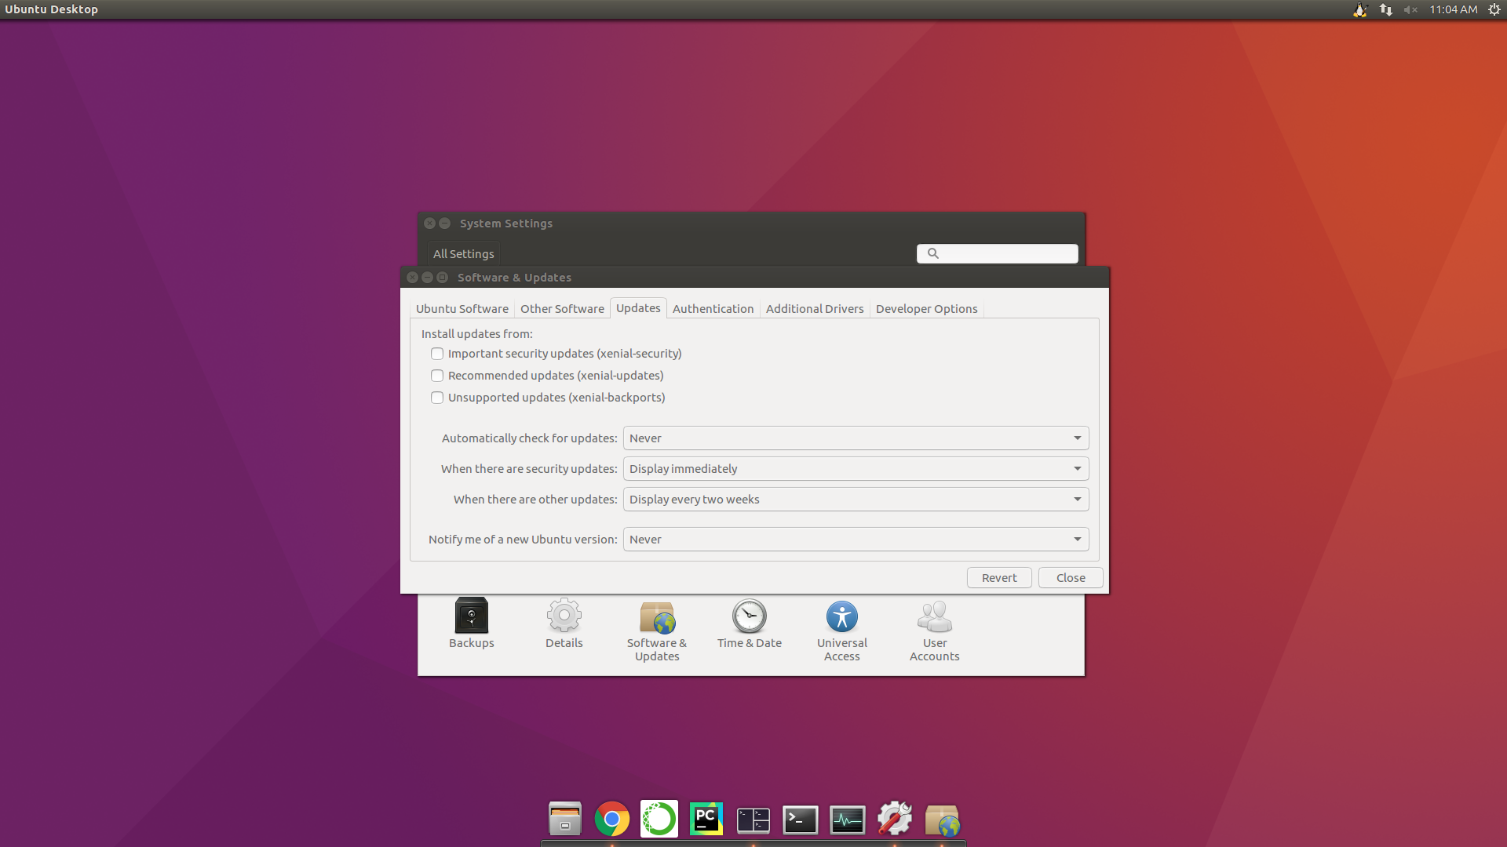Open Anaconda Navigator dock icon
The width and height of the screenshot is (1507, 847).
[659, 820]
